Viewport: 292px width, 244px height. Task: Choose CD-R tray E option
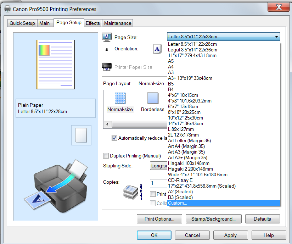coord(224,181)
